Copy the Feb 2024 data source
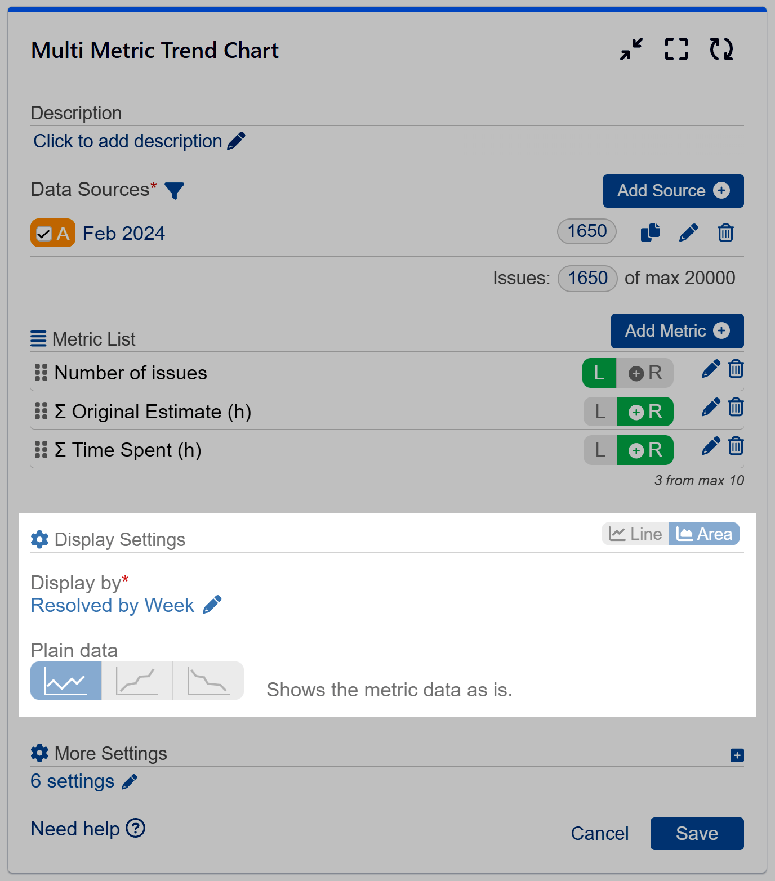 (x=650, y=232)
